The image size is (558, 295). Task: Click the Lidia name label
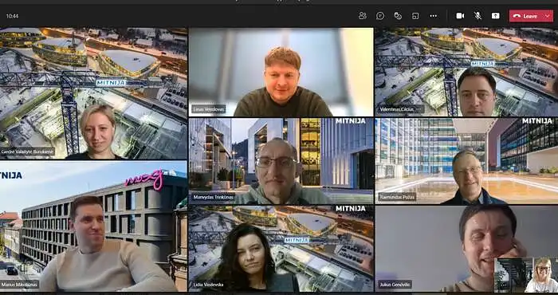(x=209, y=285)
